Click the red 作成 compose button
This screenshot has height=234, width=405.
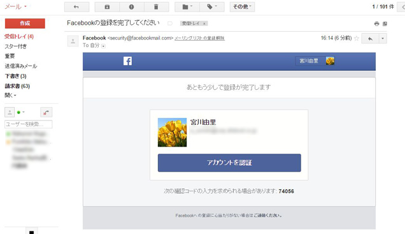pyautogui.click(x=25, y=23)
